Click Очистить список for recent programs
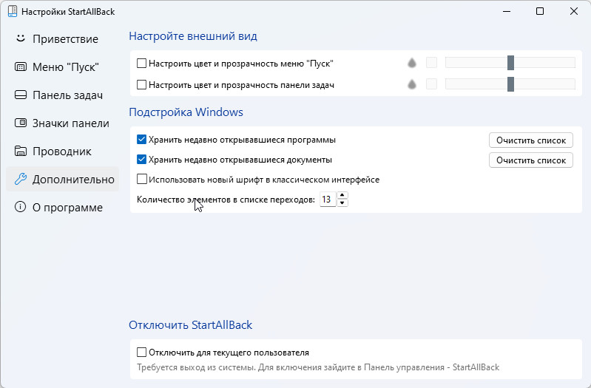 point(530,140)
